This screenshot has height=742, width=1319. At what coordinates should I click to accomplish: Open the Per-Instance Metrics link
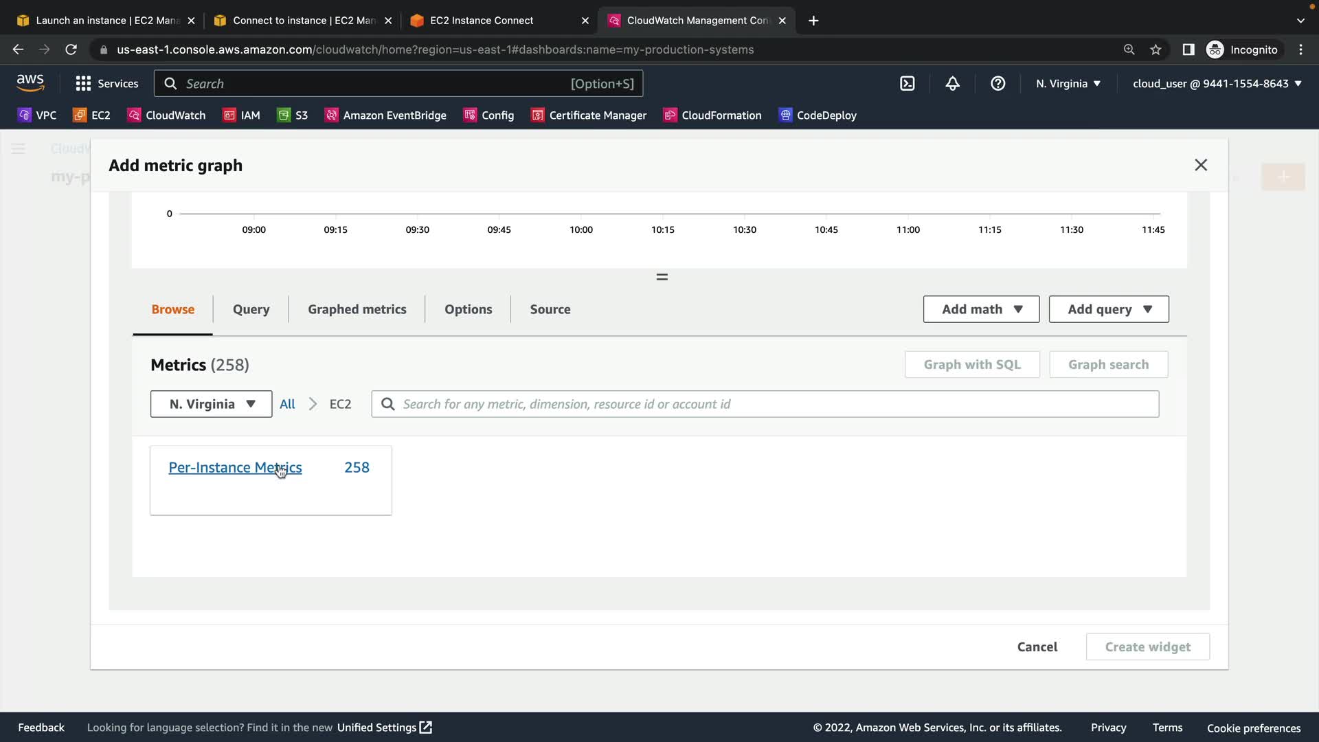[235, 467]
